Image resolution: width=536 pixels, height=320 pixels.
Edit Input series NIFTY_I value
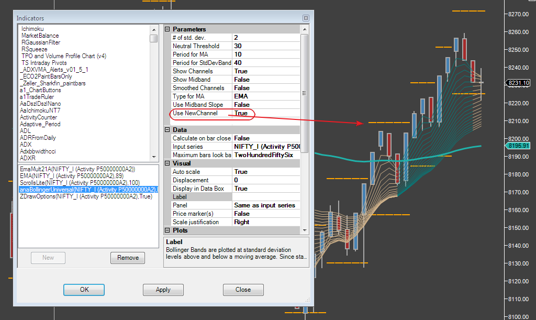(266, 147)
